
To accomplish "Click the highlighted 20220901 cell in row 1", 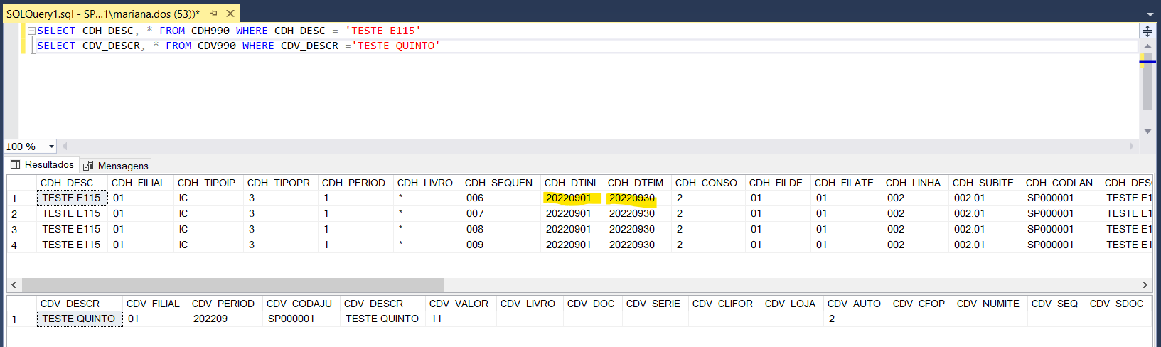I will pyautogui.click(x=572, y=198).
